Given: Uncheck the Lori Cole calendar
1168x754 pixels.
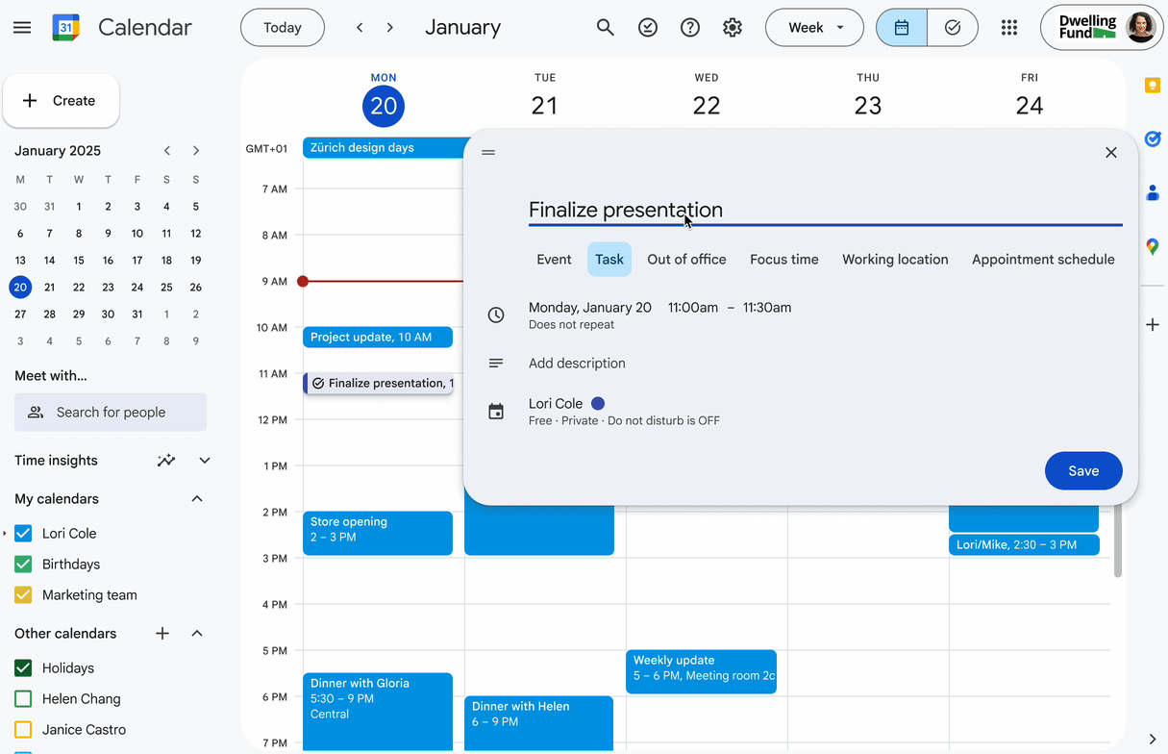Looking at the screenshot, I should click(24, 534).
